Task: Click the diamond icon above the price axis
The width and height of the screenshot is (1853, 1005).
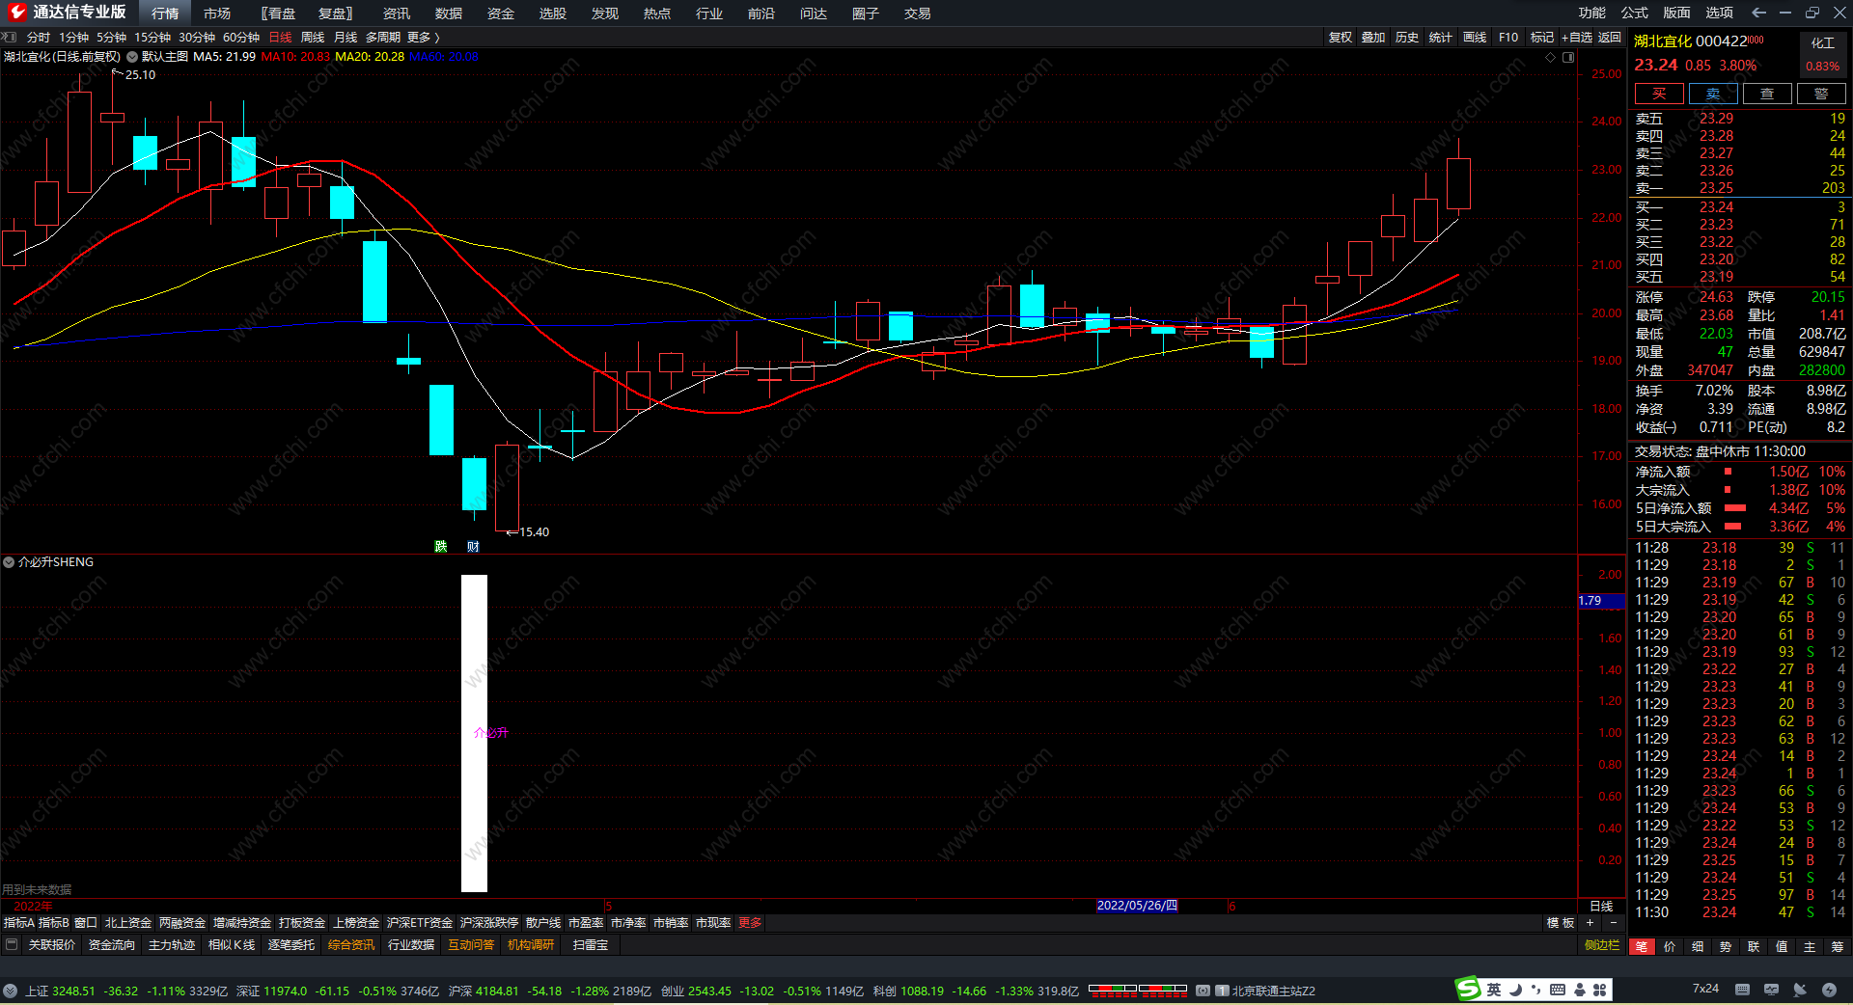Action: tap(1551, 57)
